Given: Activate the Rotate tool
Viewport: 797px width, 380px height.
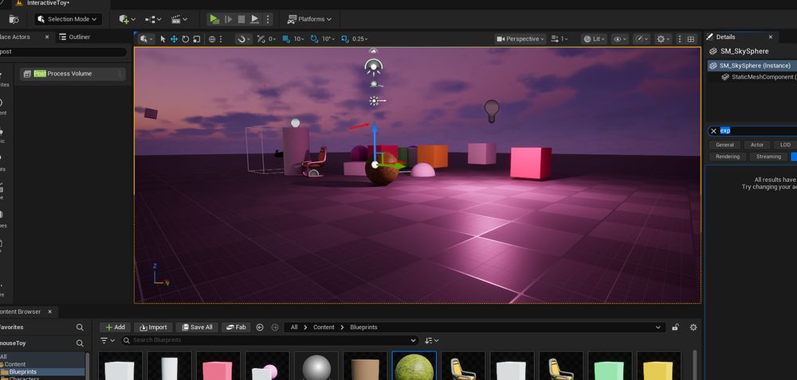Looking at the screenshot, I should pyautogui.click(x=185, y=39).
